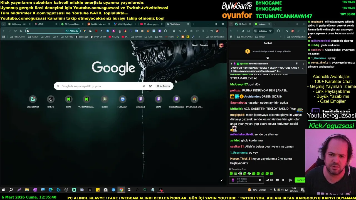Click Kick chat message input field

click(246, 180)
